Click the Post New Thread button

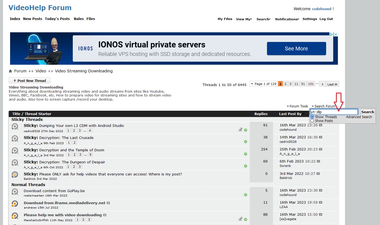point(30,81)
